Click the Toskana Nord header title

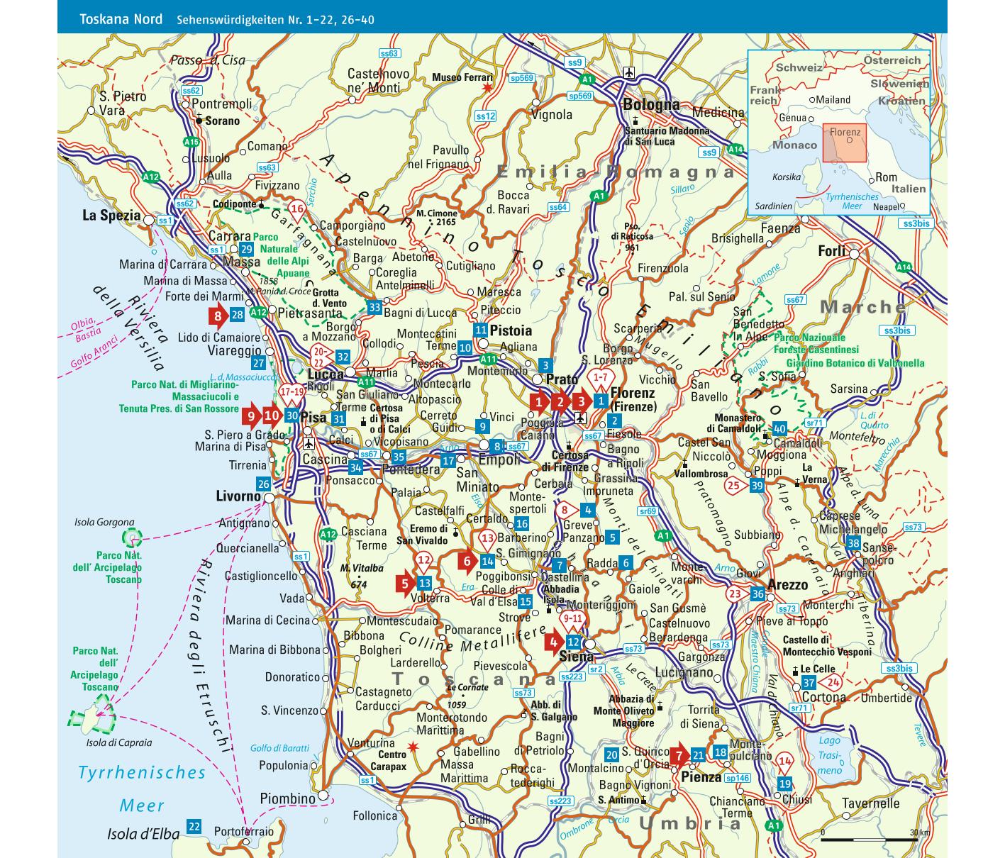click(121, 19)
